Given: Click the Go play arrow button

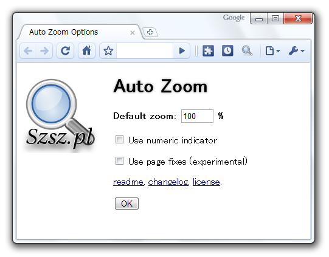Looking at the screenshot, I should tap(182, 50).
